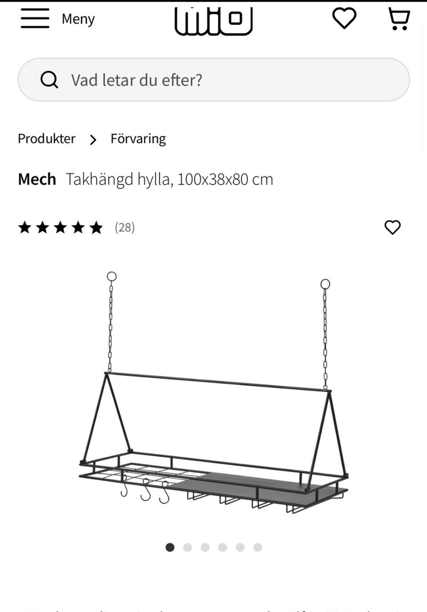Screen dimensions: 427x612
Task: Go to Förvaring breadcrumb
Action: pyautogui.click(x=138, y=139)
